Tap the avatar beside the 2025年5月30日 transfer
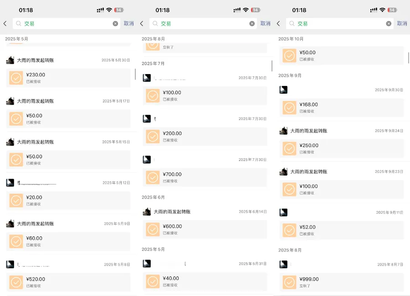This screenshot has height=296, width=410. tap(10, 60)
